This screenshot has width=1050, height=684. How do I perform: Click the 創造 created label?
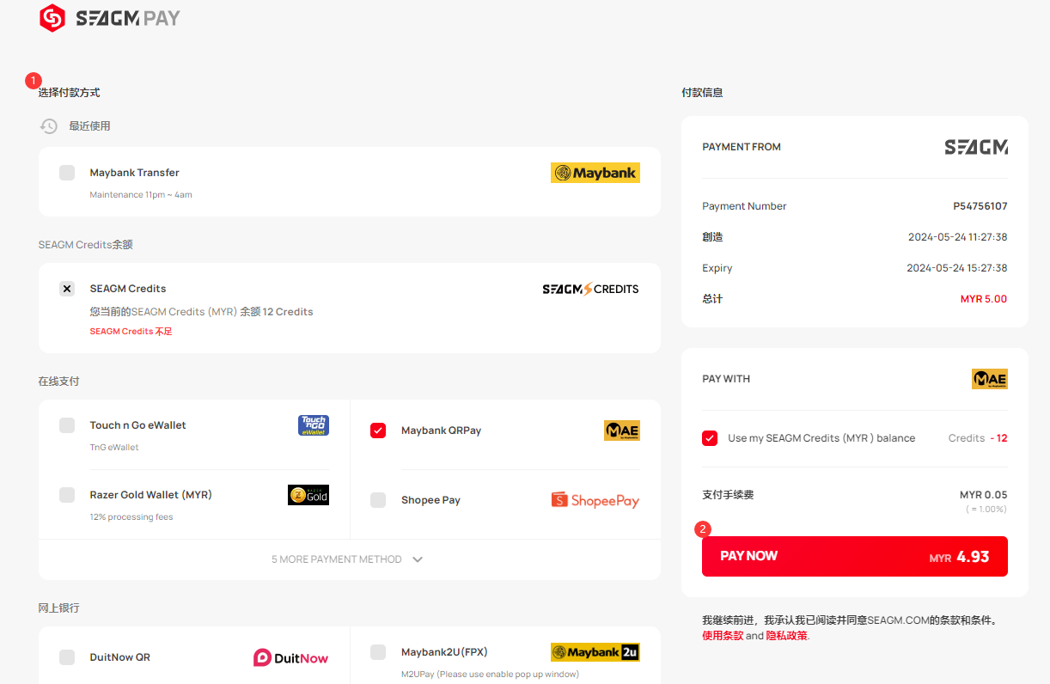712,237
